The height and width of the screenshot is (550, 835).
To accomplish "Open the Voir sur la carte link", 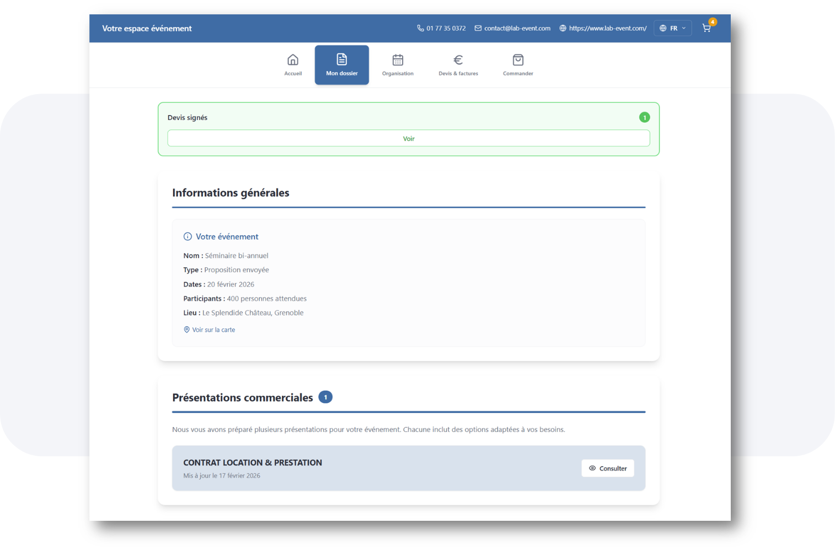I will click(213, 330).
